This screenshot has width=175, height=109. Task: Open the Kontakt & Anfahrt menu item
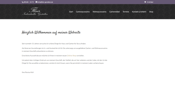(x=139, y=12)
